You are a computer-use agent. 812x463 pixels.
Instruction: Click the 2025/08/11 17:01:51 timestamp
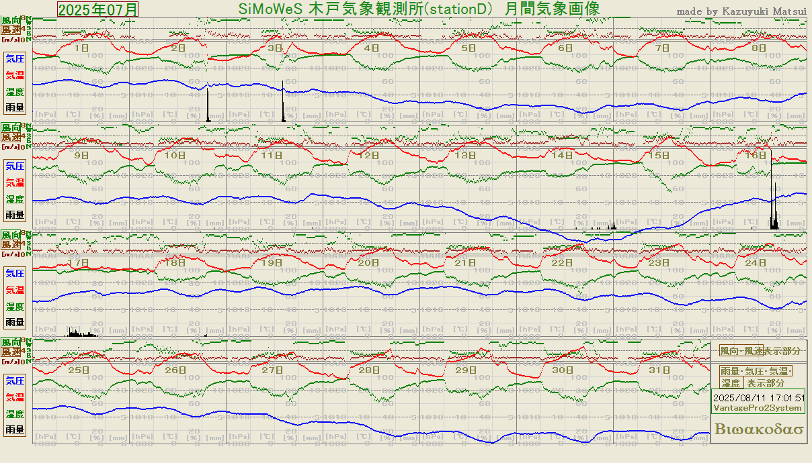point(758,397)
